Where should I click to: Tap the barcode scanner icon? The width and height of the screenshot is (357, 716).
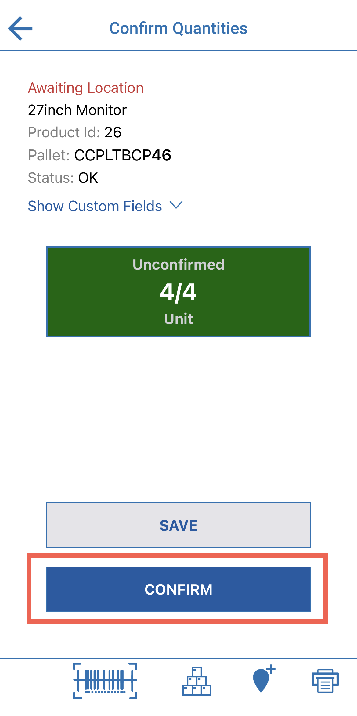tap(105, 681)
